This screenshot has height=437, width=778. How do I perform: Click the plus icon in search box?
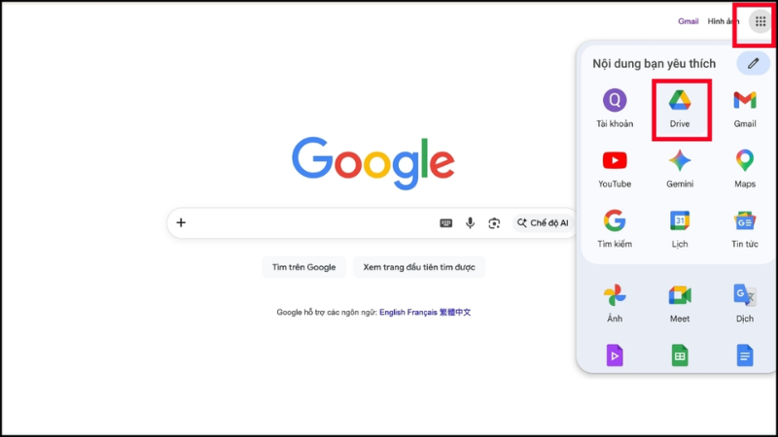pyautogui.click(x=181, y=223)
